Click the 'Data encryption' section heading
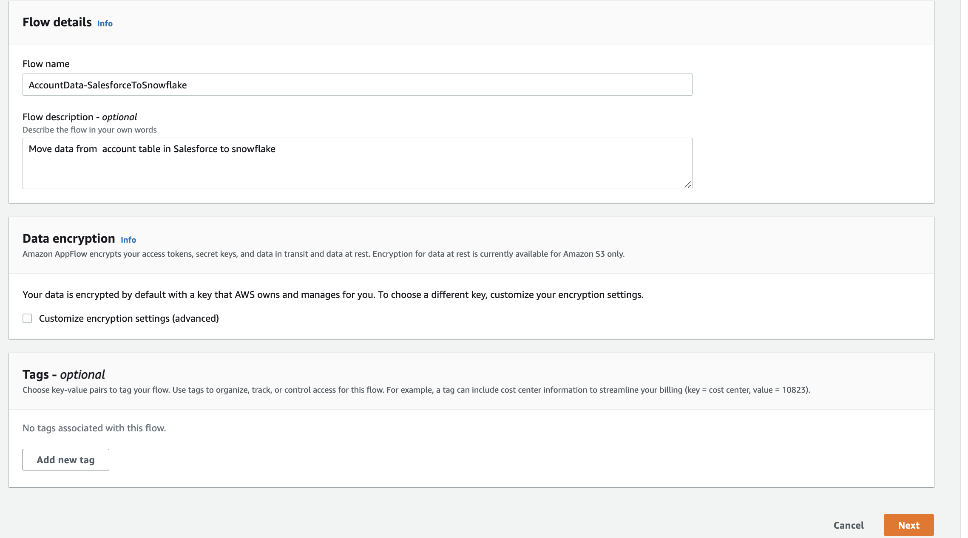The width and height of the screenshot is (968, 538). pyautogui.click(x=68, y=238)
